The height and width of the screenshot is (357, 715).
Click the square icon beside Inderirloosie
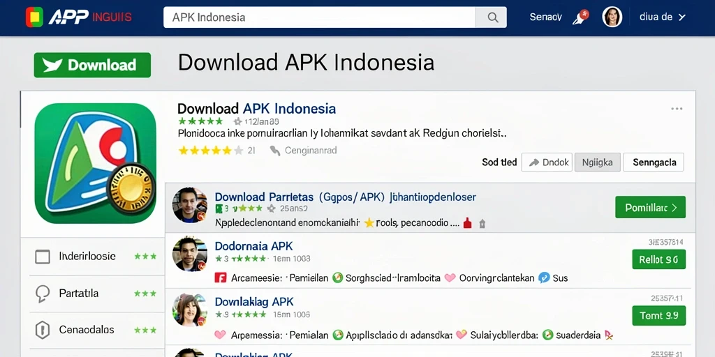pyautogui.click(x=43, y=257)
